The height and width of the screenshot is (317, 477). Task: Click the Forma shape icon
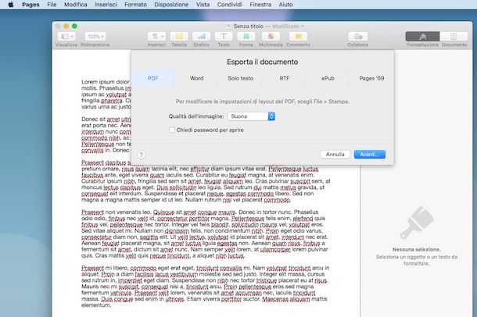tap(246, 37)
